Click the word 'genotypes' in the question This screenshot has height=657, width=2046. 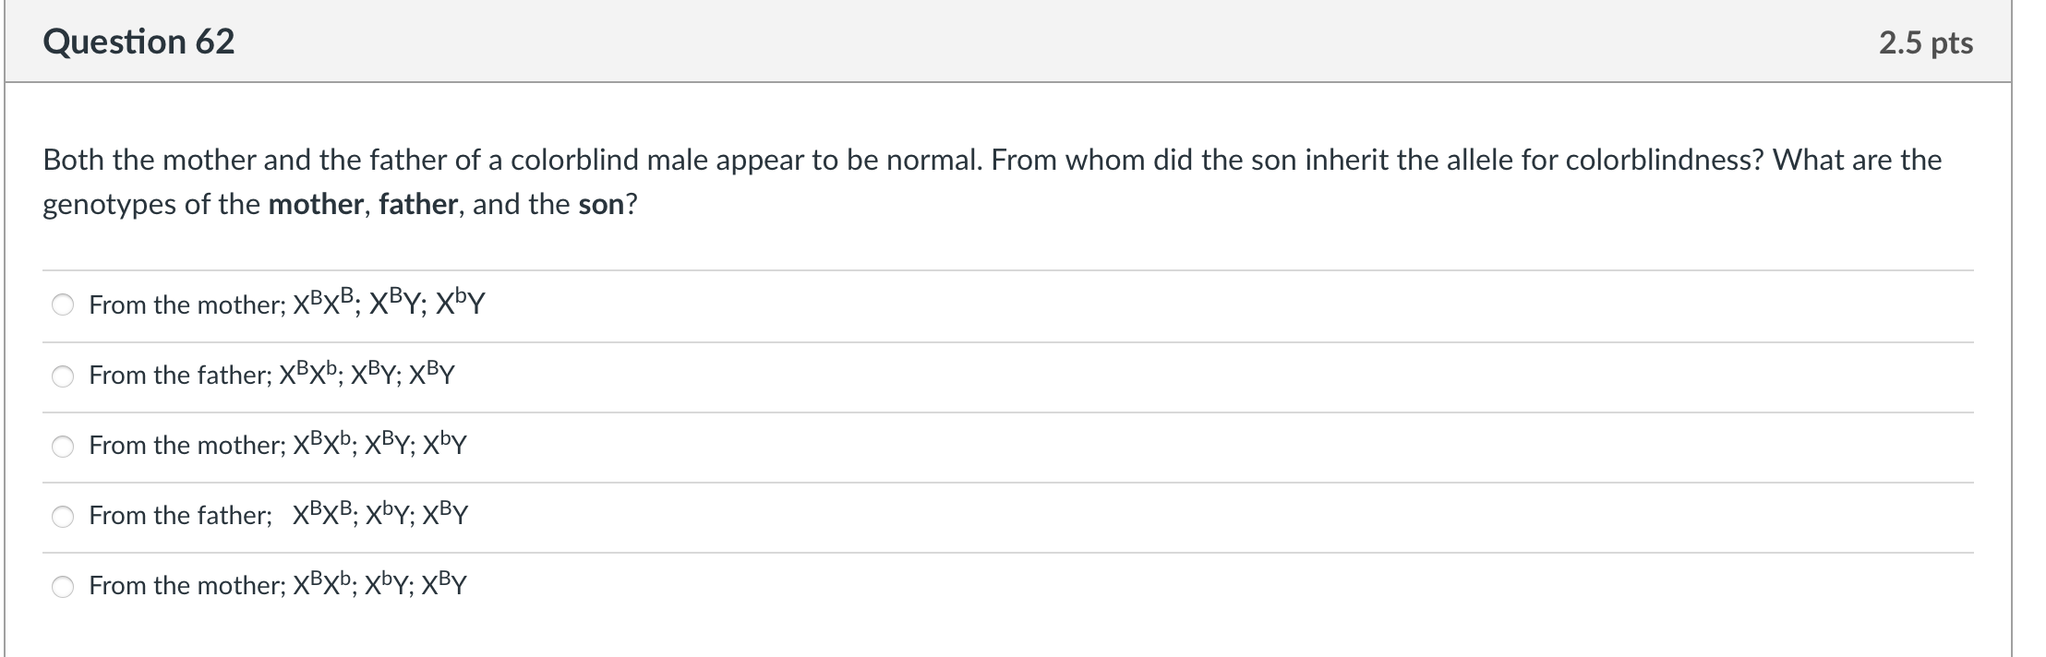pos(110,204)
